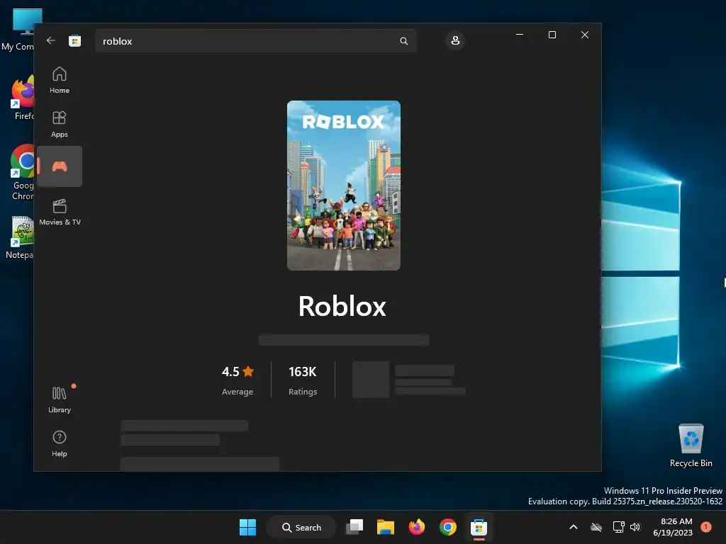Open the notification badge in the tray
Viewport: 726px width, 544px height.
coord(706,527)
